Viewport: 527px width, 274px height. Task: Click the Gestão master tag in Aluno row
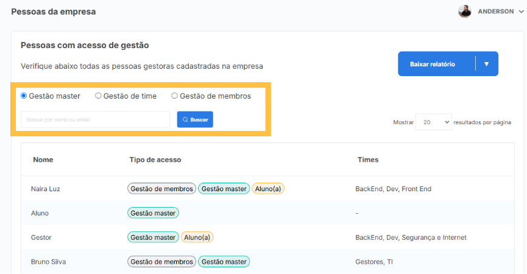point(153,213)
